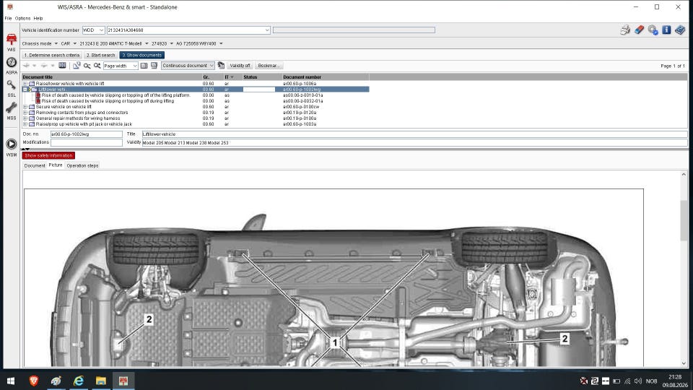693x390 pixels.
Task: Click the open-in-new-window document icon
Action: pos(77,66)
